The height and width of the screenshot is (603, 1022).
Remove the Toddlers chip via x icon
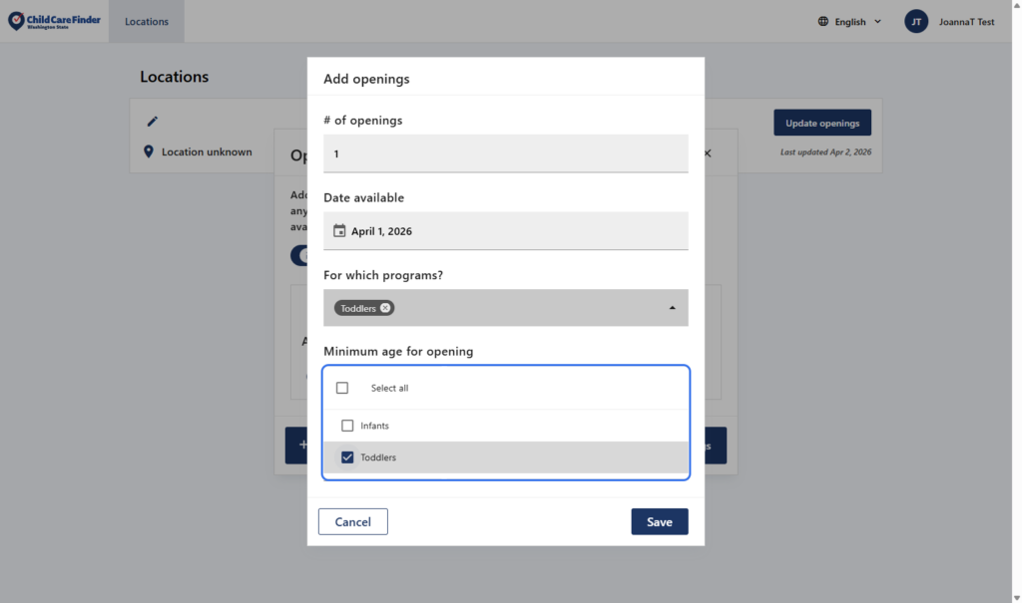pos(386,308)
